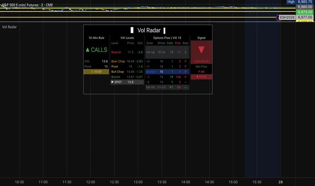Click the 15:00 time axis label
This screenshot has width=315, height=186.
click(x=233, y=182)
